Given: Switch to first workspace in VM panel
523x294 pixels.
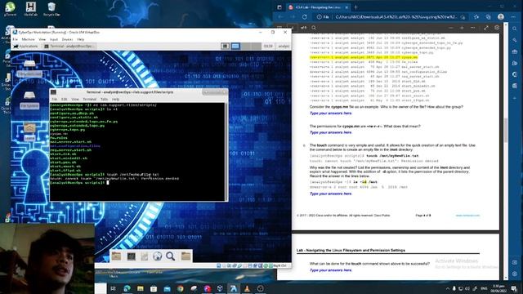Looking at the screenshot, I should click(x=225, y=46).
